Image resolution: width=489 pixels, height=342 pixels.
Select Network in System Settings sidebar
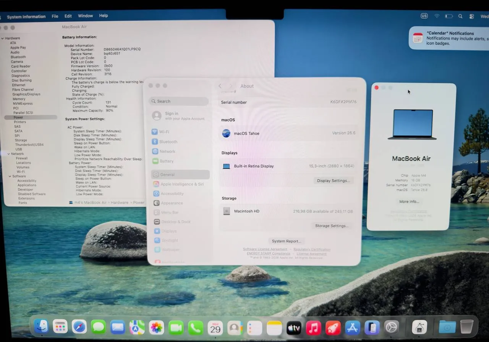pos(180,152)
